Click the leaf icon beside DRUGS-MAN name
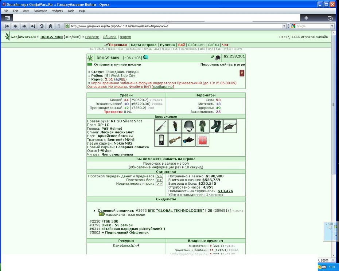 90,58
